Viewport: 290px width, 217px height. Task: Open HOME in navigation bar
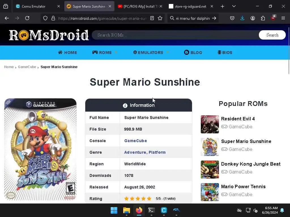pos(67,52)
